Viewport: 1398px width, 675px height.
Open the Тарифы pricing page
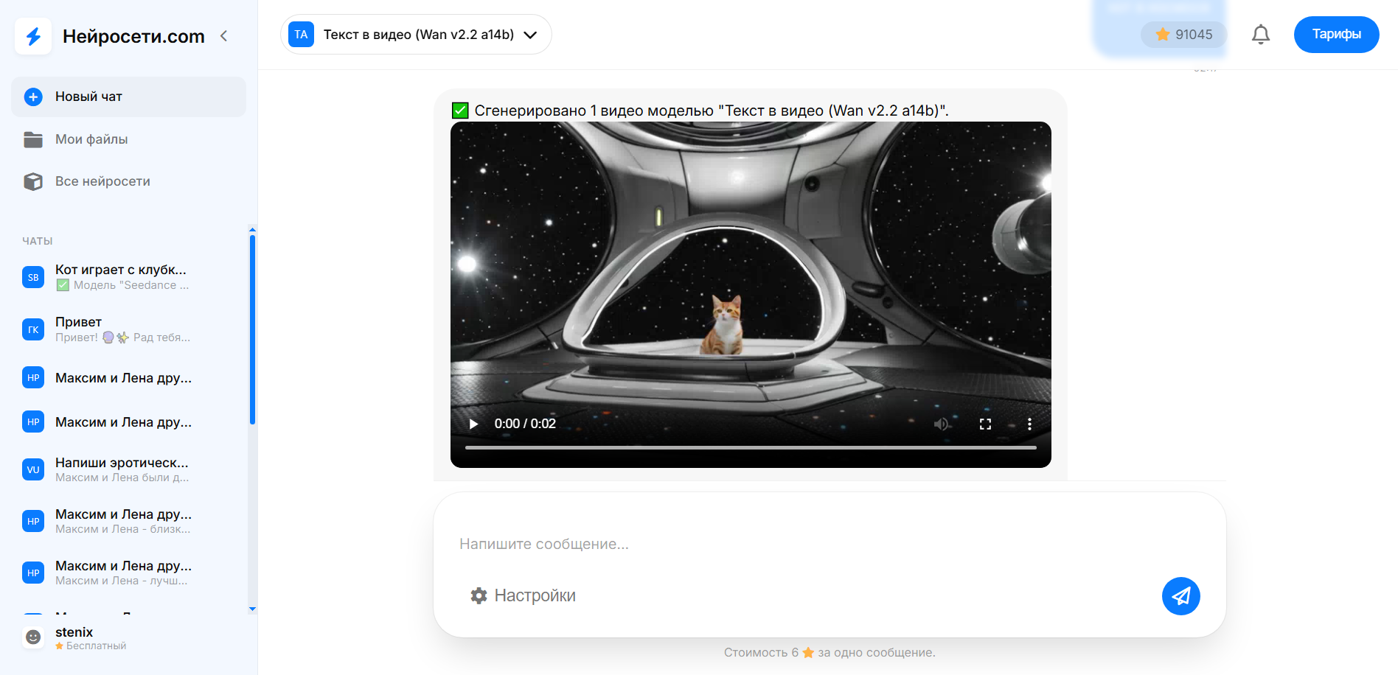point(1336,35)
